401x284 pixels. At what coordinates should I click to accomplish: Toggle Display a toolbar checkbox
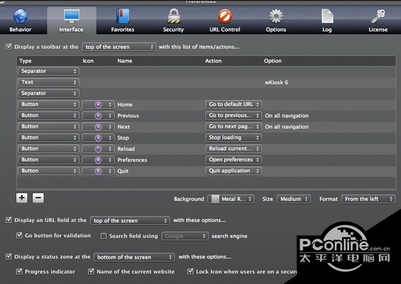[9, 47]
